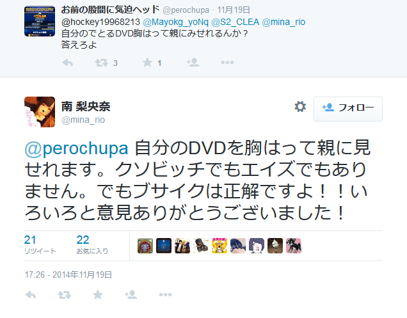The height and width of the screenshot is (318, 407).
Task: Favorite the main tweet at bottom
Action: pos(98,294)
